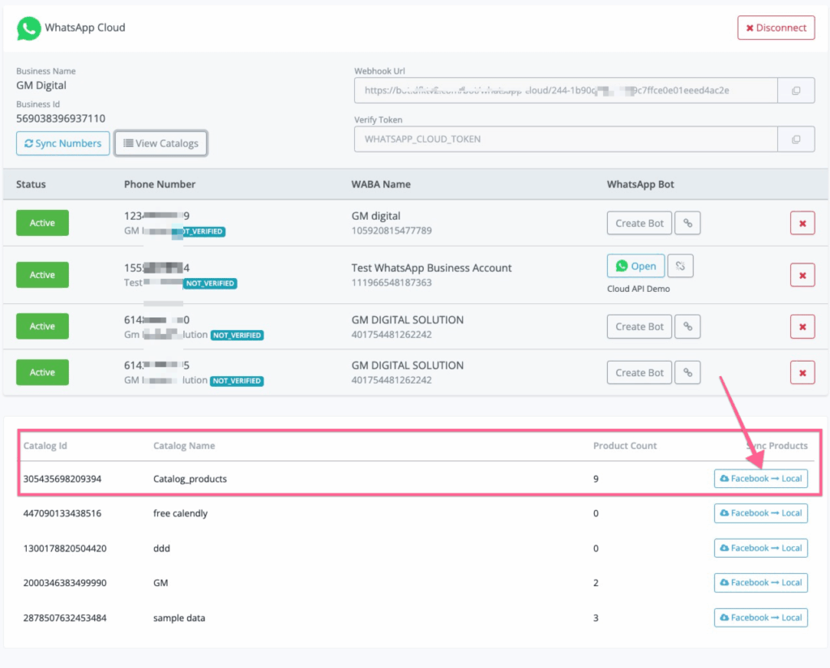Focus the Verify Token text field

(x=565, y=139)
